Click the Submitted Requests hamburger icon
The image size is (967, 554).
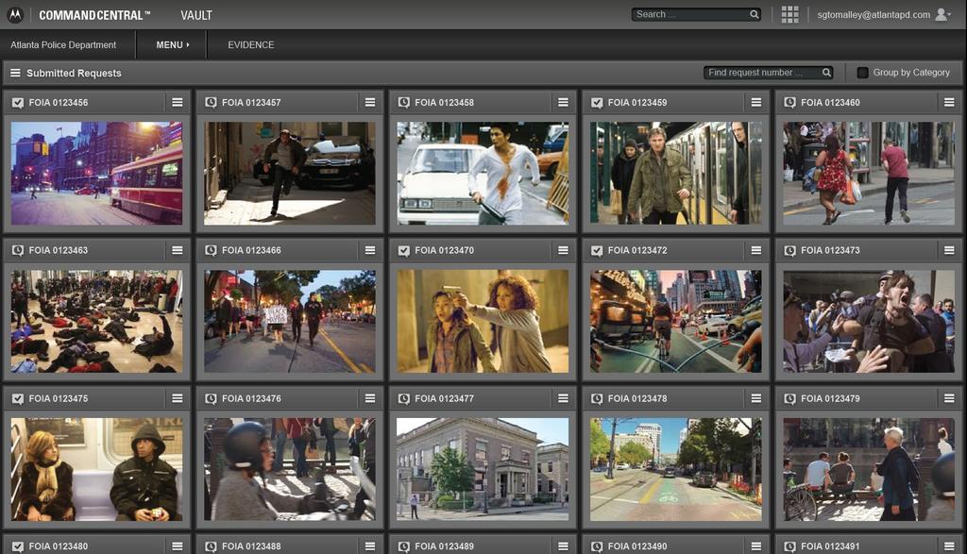(15, 73)
